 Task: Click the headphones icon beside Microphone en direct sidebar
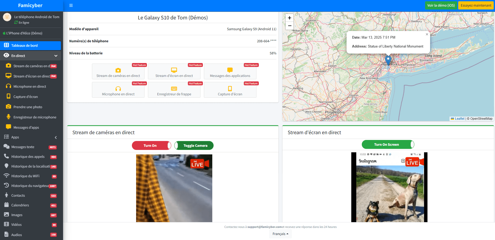click(8, 86)
